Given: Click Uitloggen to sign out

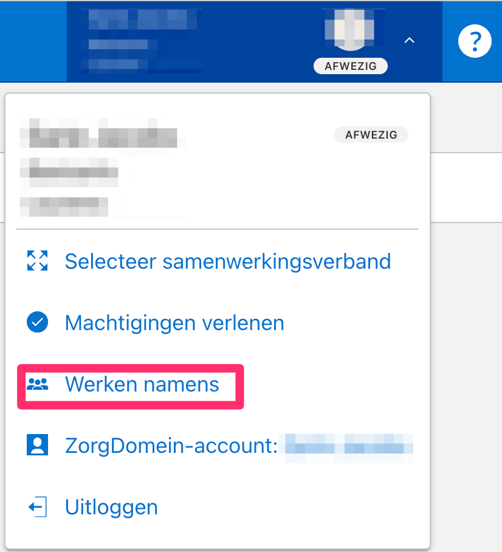Looking at the screenshot, I should [x=111, y=507].
